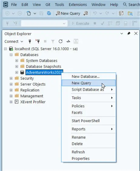
Task: Choose Delete in the context menu
Action: pyautogui.click(x=88, y=144)
